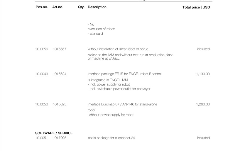The image size is (240, 151).
Task: Click 'incl. switchable power outlet for conveyor' line
Action: tap(119, 89)
